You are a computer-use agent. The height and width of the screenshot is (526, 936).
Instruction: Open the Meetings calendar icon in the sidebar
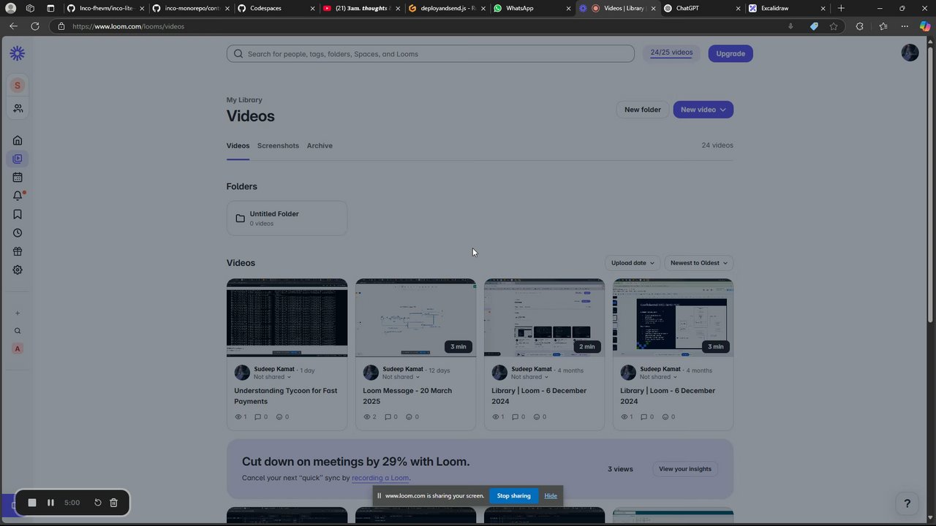coord(18,178)
